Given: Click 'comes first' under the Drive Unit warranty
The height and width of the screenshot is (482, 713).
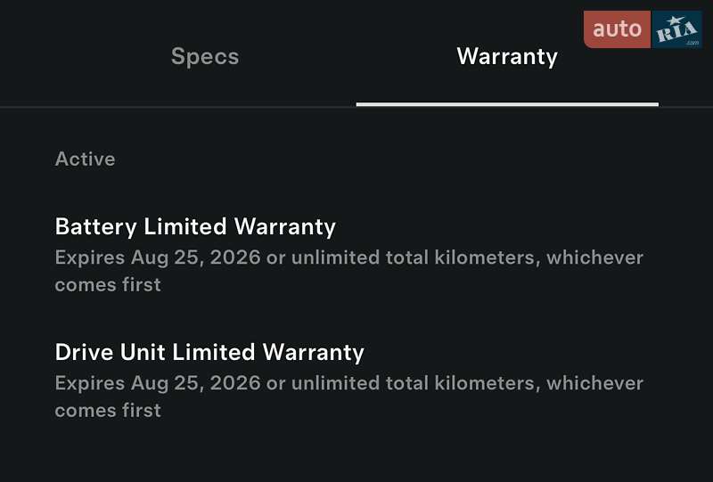Looking at the screenshot, I should point(108,411).
